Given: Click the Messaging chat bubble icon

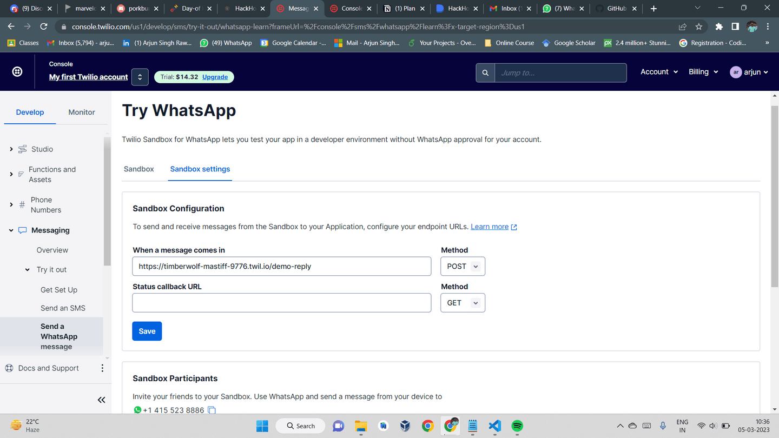Looking at the screenshot, I should coord(22,230).
